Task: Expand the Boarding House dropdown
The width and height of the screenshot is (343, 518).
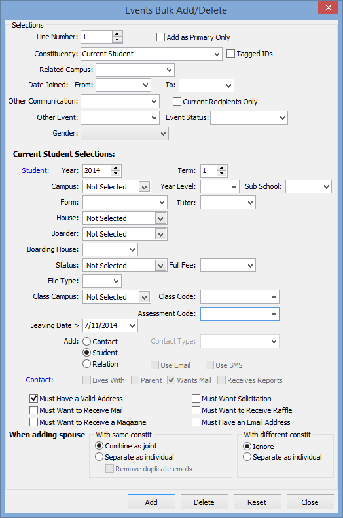Action: pyautogui.click(x=133, y=249)
